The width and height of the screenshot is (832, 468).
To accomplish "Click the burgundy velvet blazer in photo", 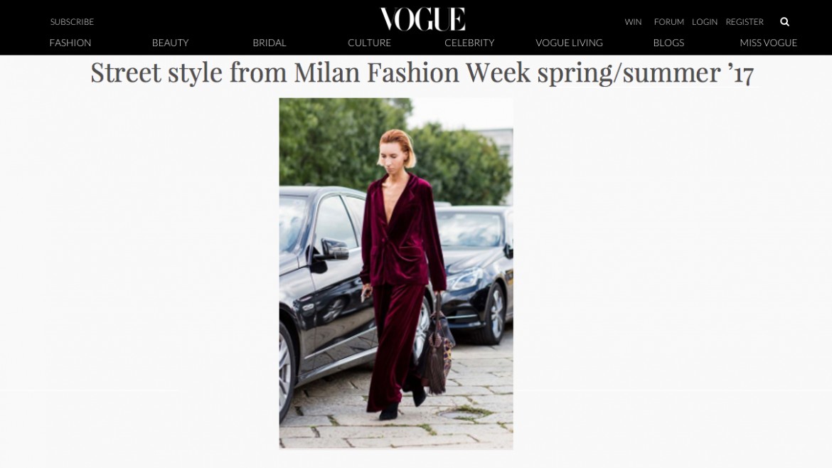I will click(x=402, y=231).
